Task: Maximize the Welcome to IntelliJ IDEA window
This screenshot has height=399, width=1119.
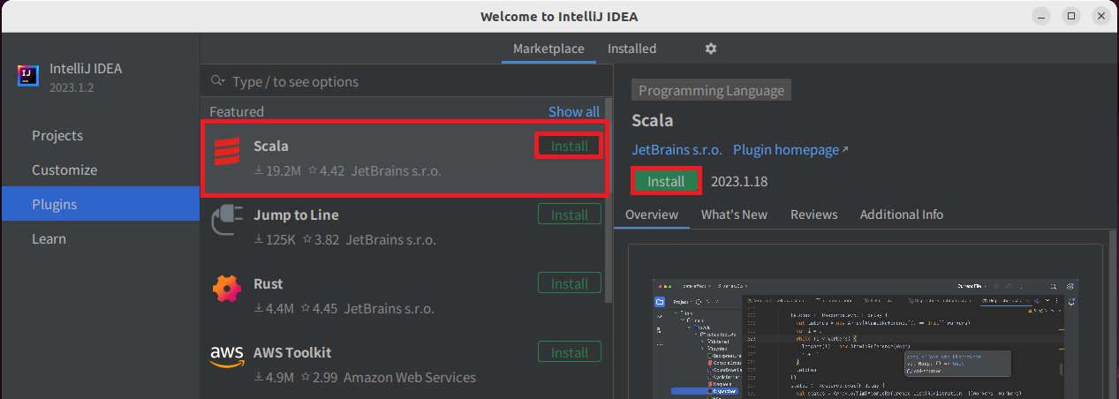Action: pyautogui.click(x=1071, y=16)
